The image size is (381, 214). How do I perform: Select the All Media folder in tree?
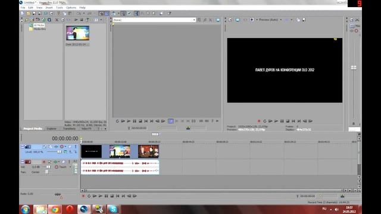pyautogui.click(x=37, y=25)
